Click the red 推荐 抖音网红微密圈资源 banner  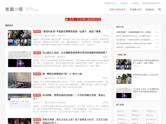(x=83, y=19)
